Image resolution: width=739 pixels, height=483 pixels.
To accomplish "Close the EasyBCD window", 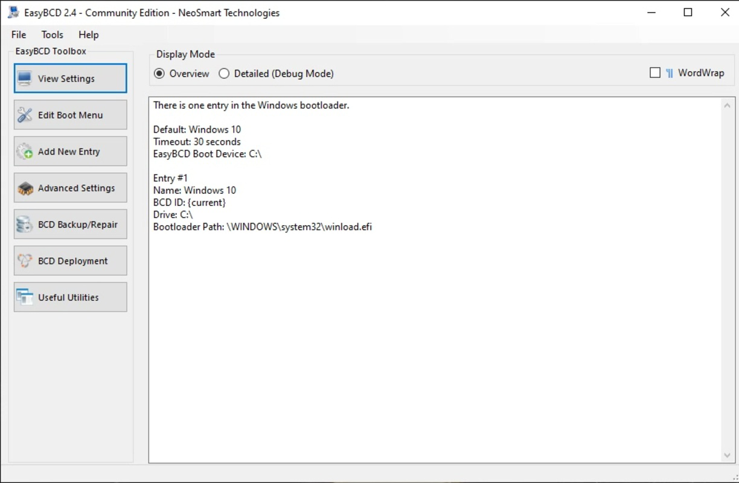I will point(725,13).
